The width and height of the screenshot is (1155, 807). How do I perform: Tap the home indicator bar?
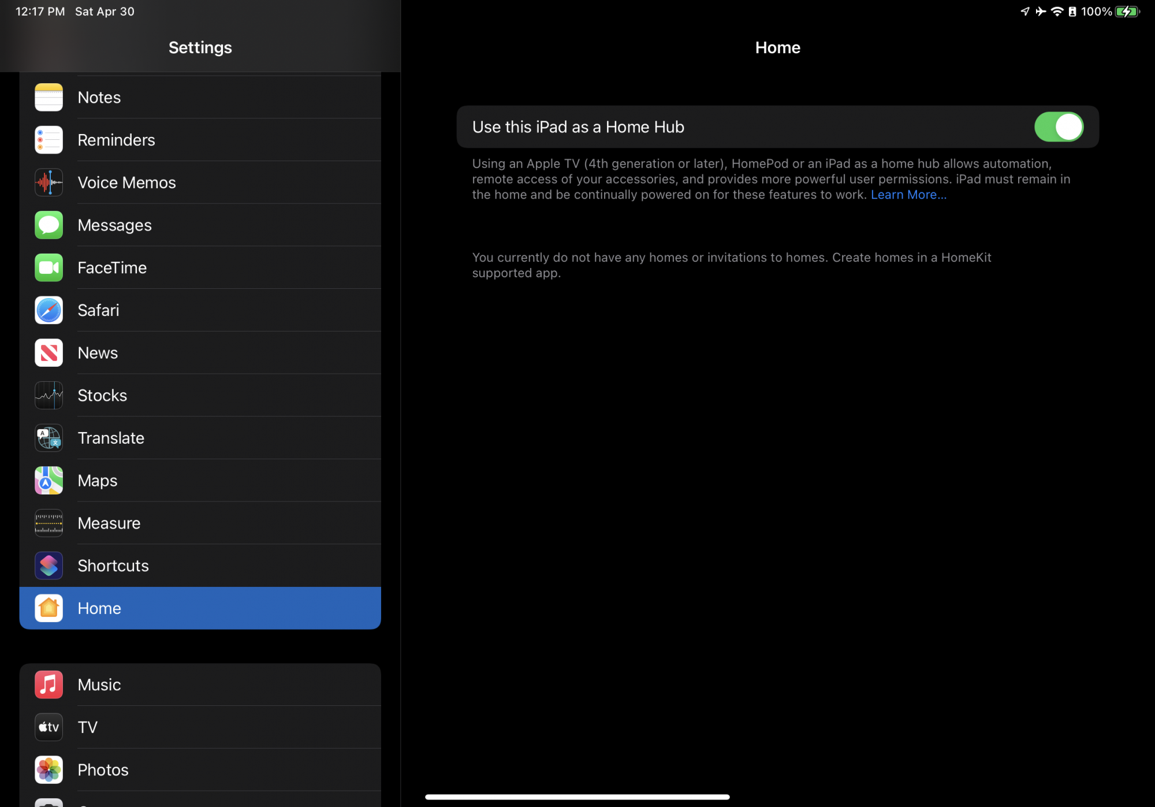pos(577,797)
